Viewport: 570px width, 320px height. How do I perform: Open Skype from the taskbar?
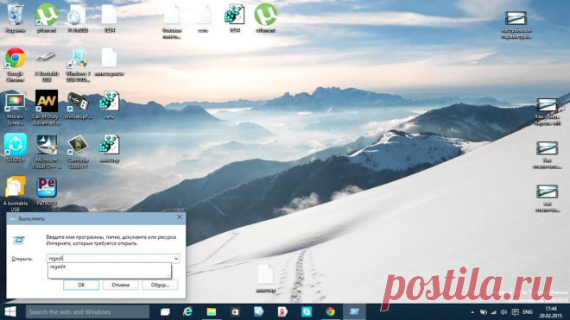[307, 311]
